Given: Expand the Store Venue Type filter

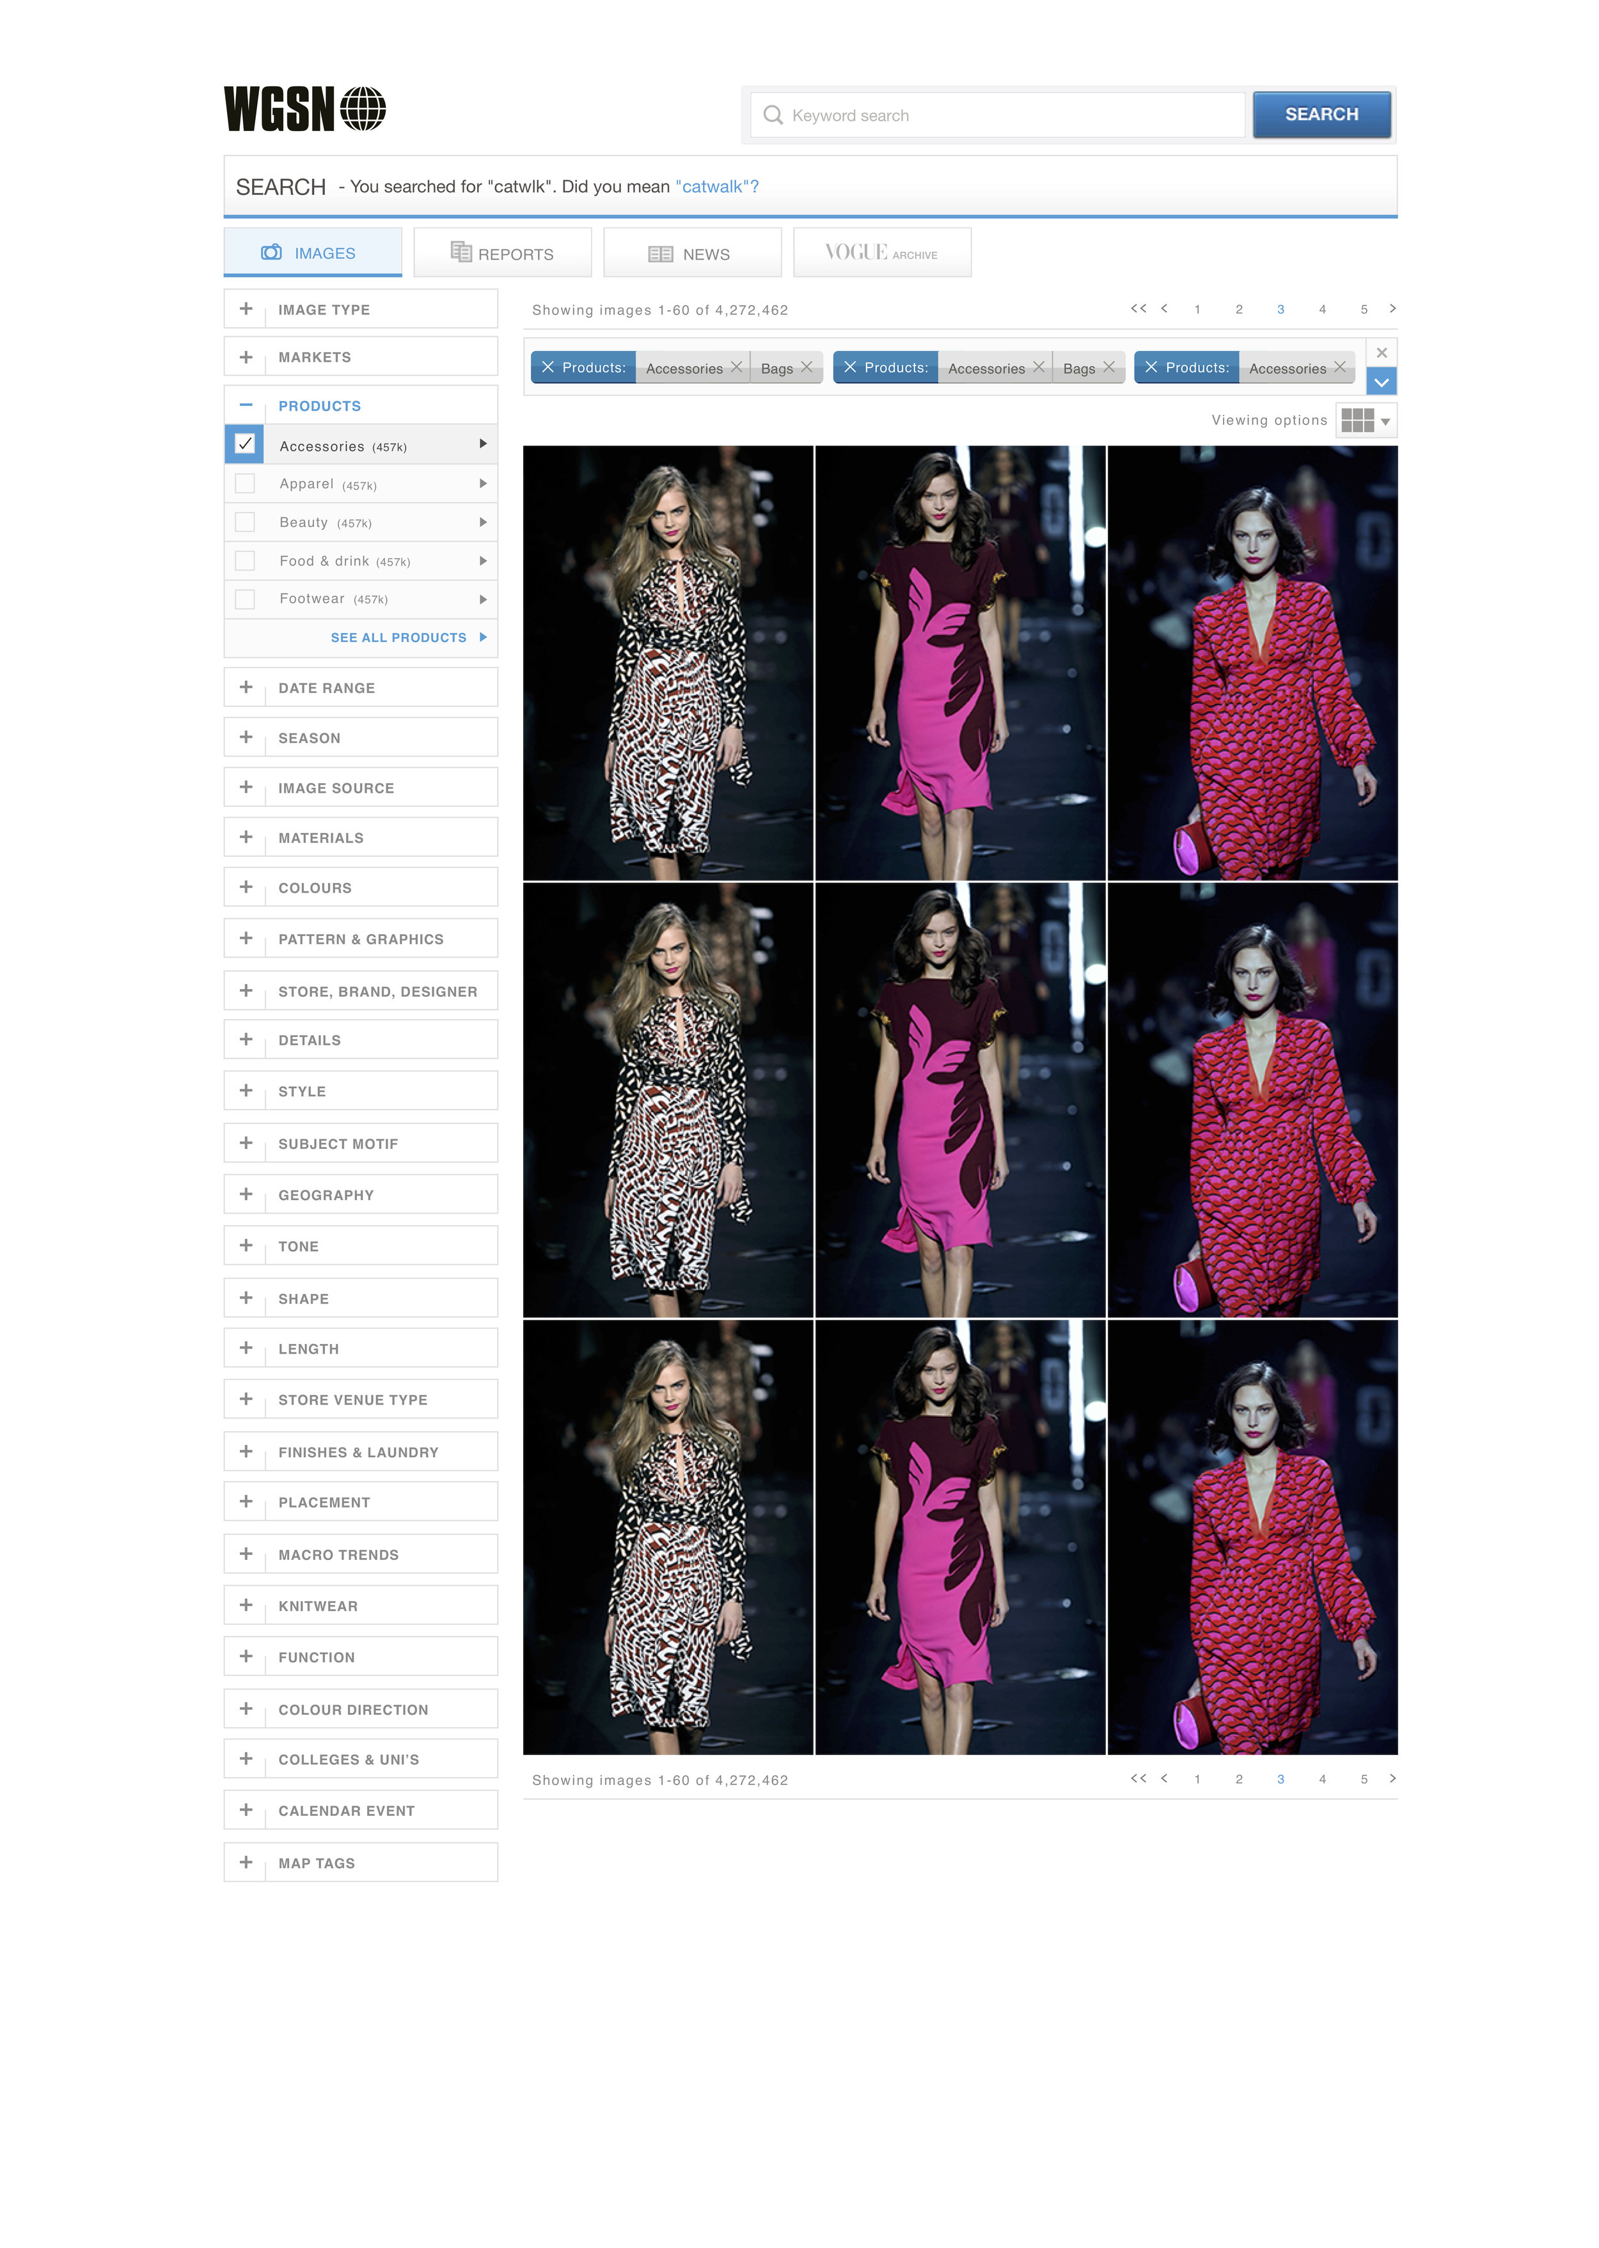Looking at the screenshot, I should pyautogui.click(x=360, y=1398).
